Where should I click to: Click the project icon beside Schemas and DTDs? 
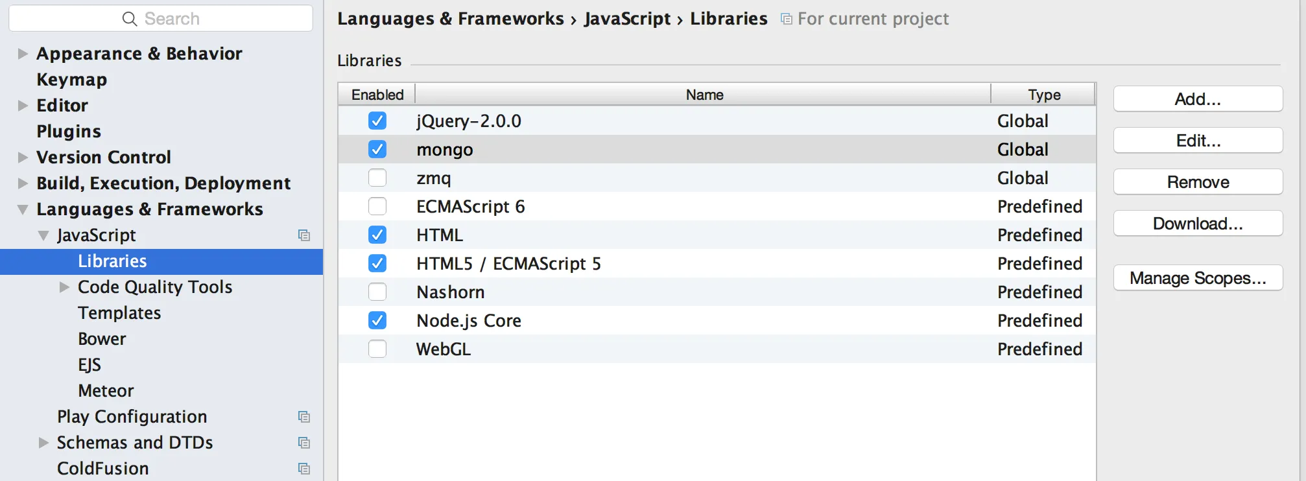[x=303, y=443]
